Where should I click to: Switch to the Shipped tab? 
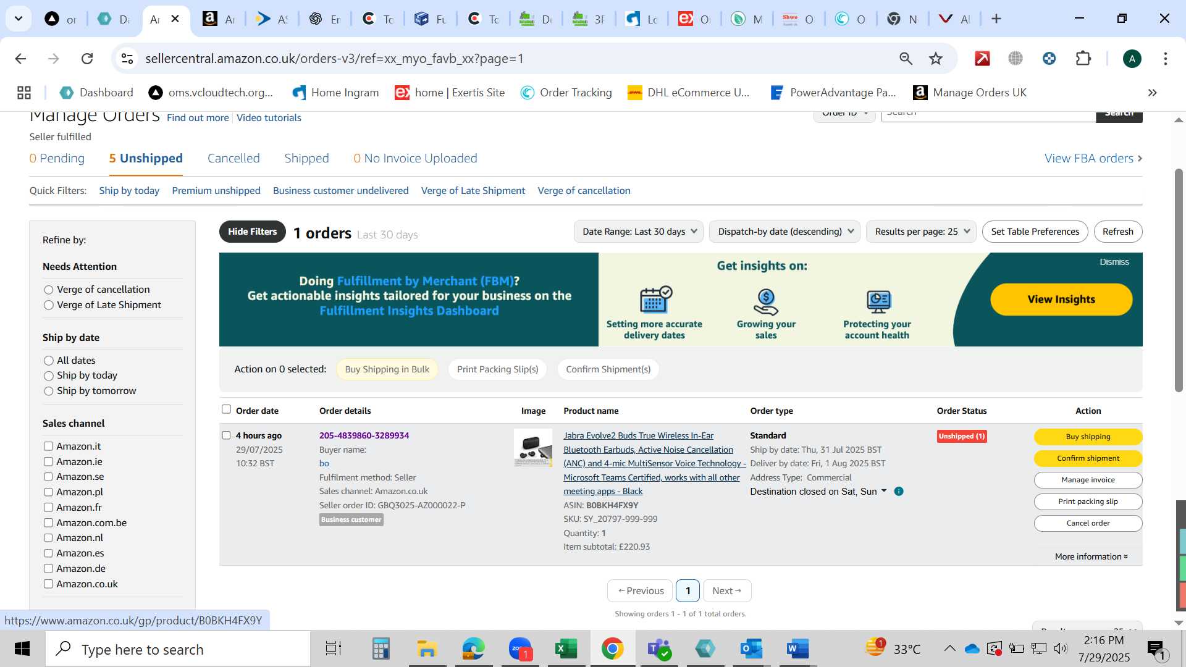[306, 158]
